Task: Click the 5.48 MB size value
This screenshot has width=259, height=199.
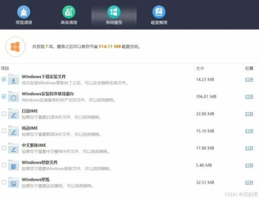Action: click(204, 165)
